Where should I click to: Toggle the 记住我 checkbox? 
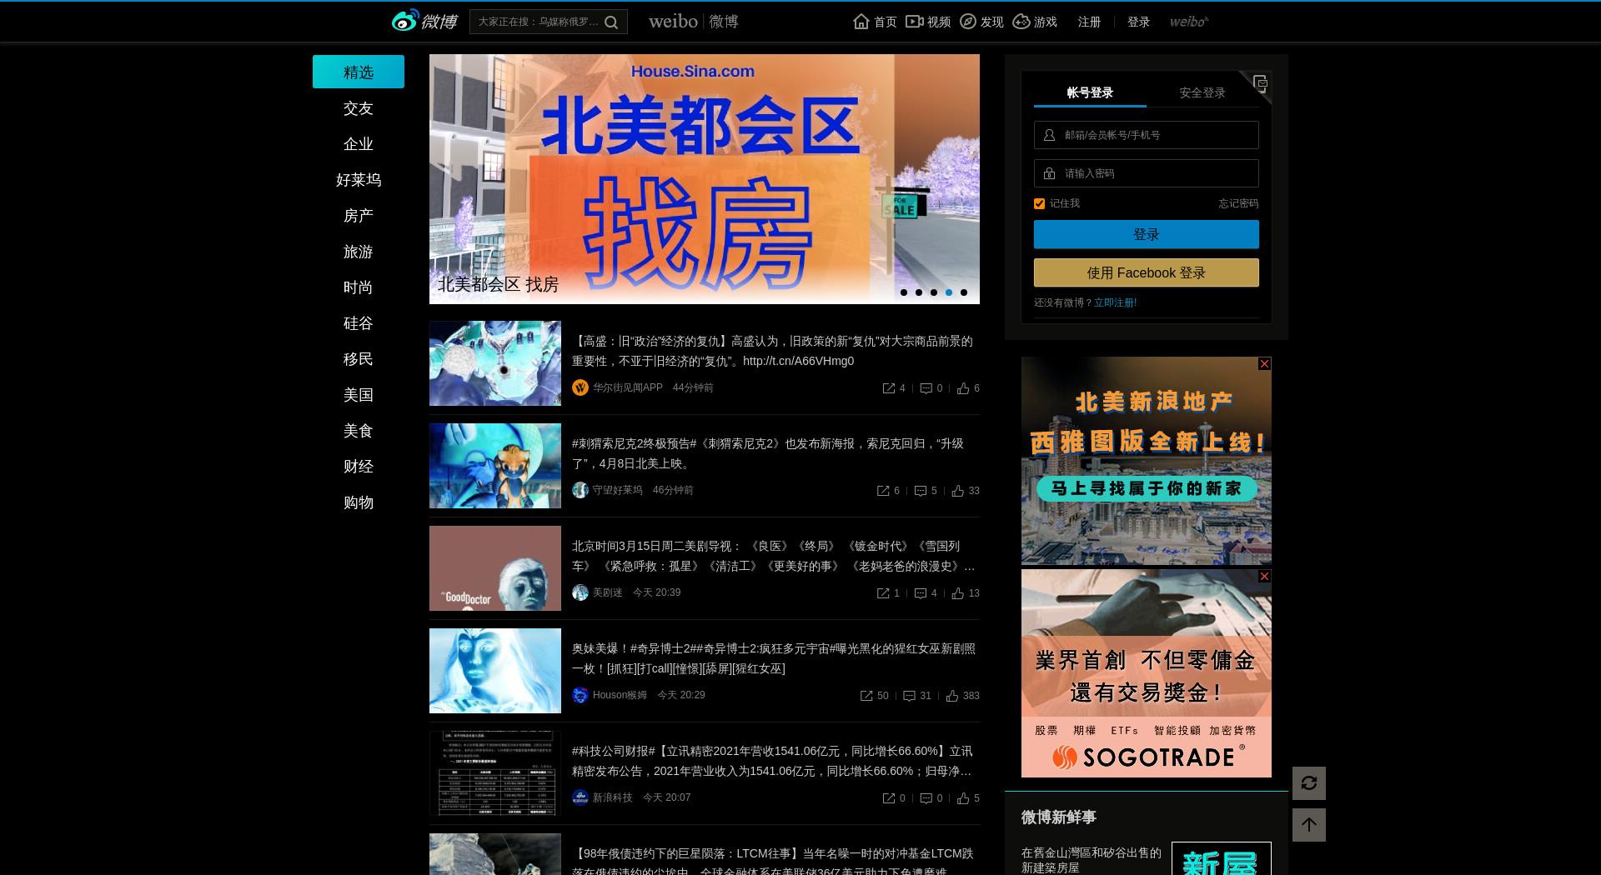click(1039, 203)
